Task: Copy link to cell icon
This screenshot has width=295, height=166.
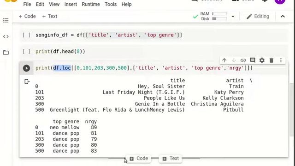Action: [x=243, y=60]
